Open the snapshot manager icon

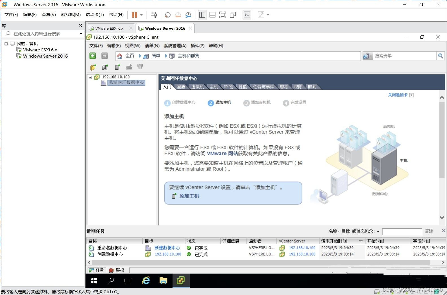point(188,15)
